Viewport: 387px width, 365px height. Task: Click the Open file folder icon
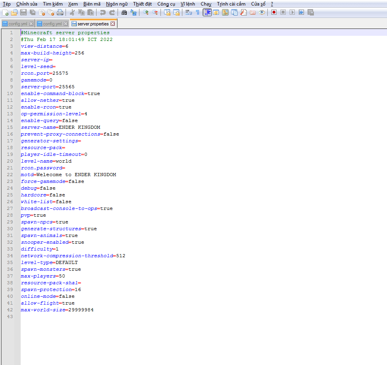[14, 12]
